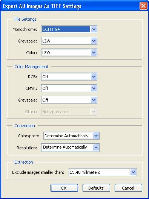Click the Cancel button
Image resolution: width=149 pixels, height=199 pixels.
click(128, 188)
